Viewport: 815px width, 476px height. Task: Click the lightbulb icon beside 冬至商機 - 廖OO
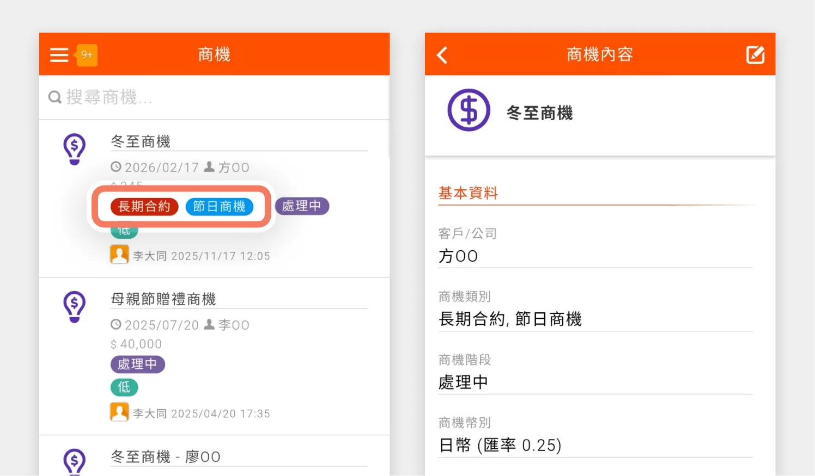pos(75,462)
